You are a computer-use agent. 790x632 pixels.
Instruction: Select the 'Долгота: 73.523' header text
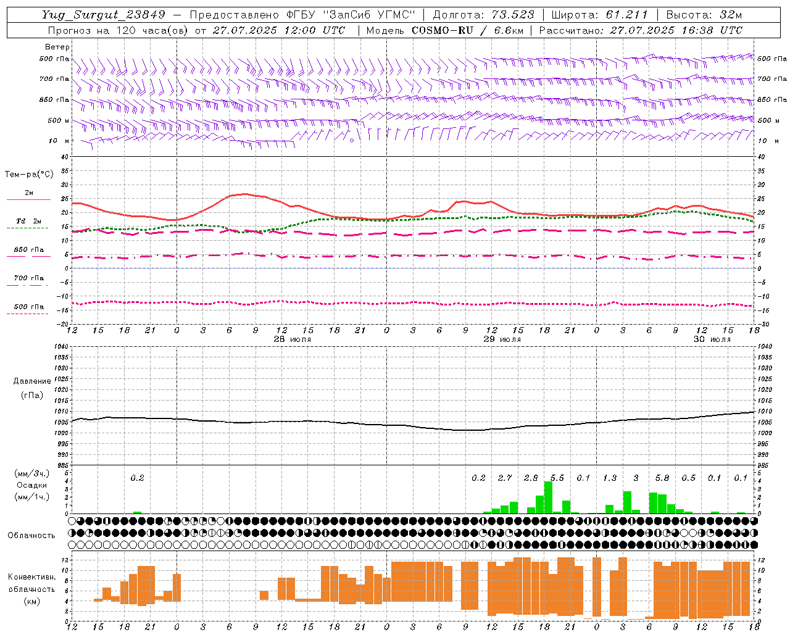484,15
